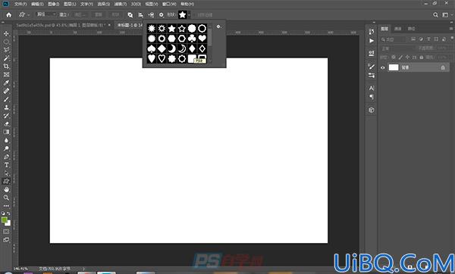
Task: Open the Actions panel play icon
Action: click(372, 41)
